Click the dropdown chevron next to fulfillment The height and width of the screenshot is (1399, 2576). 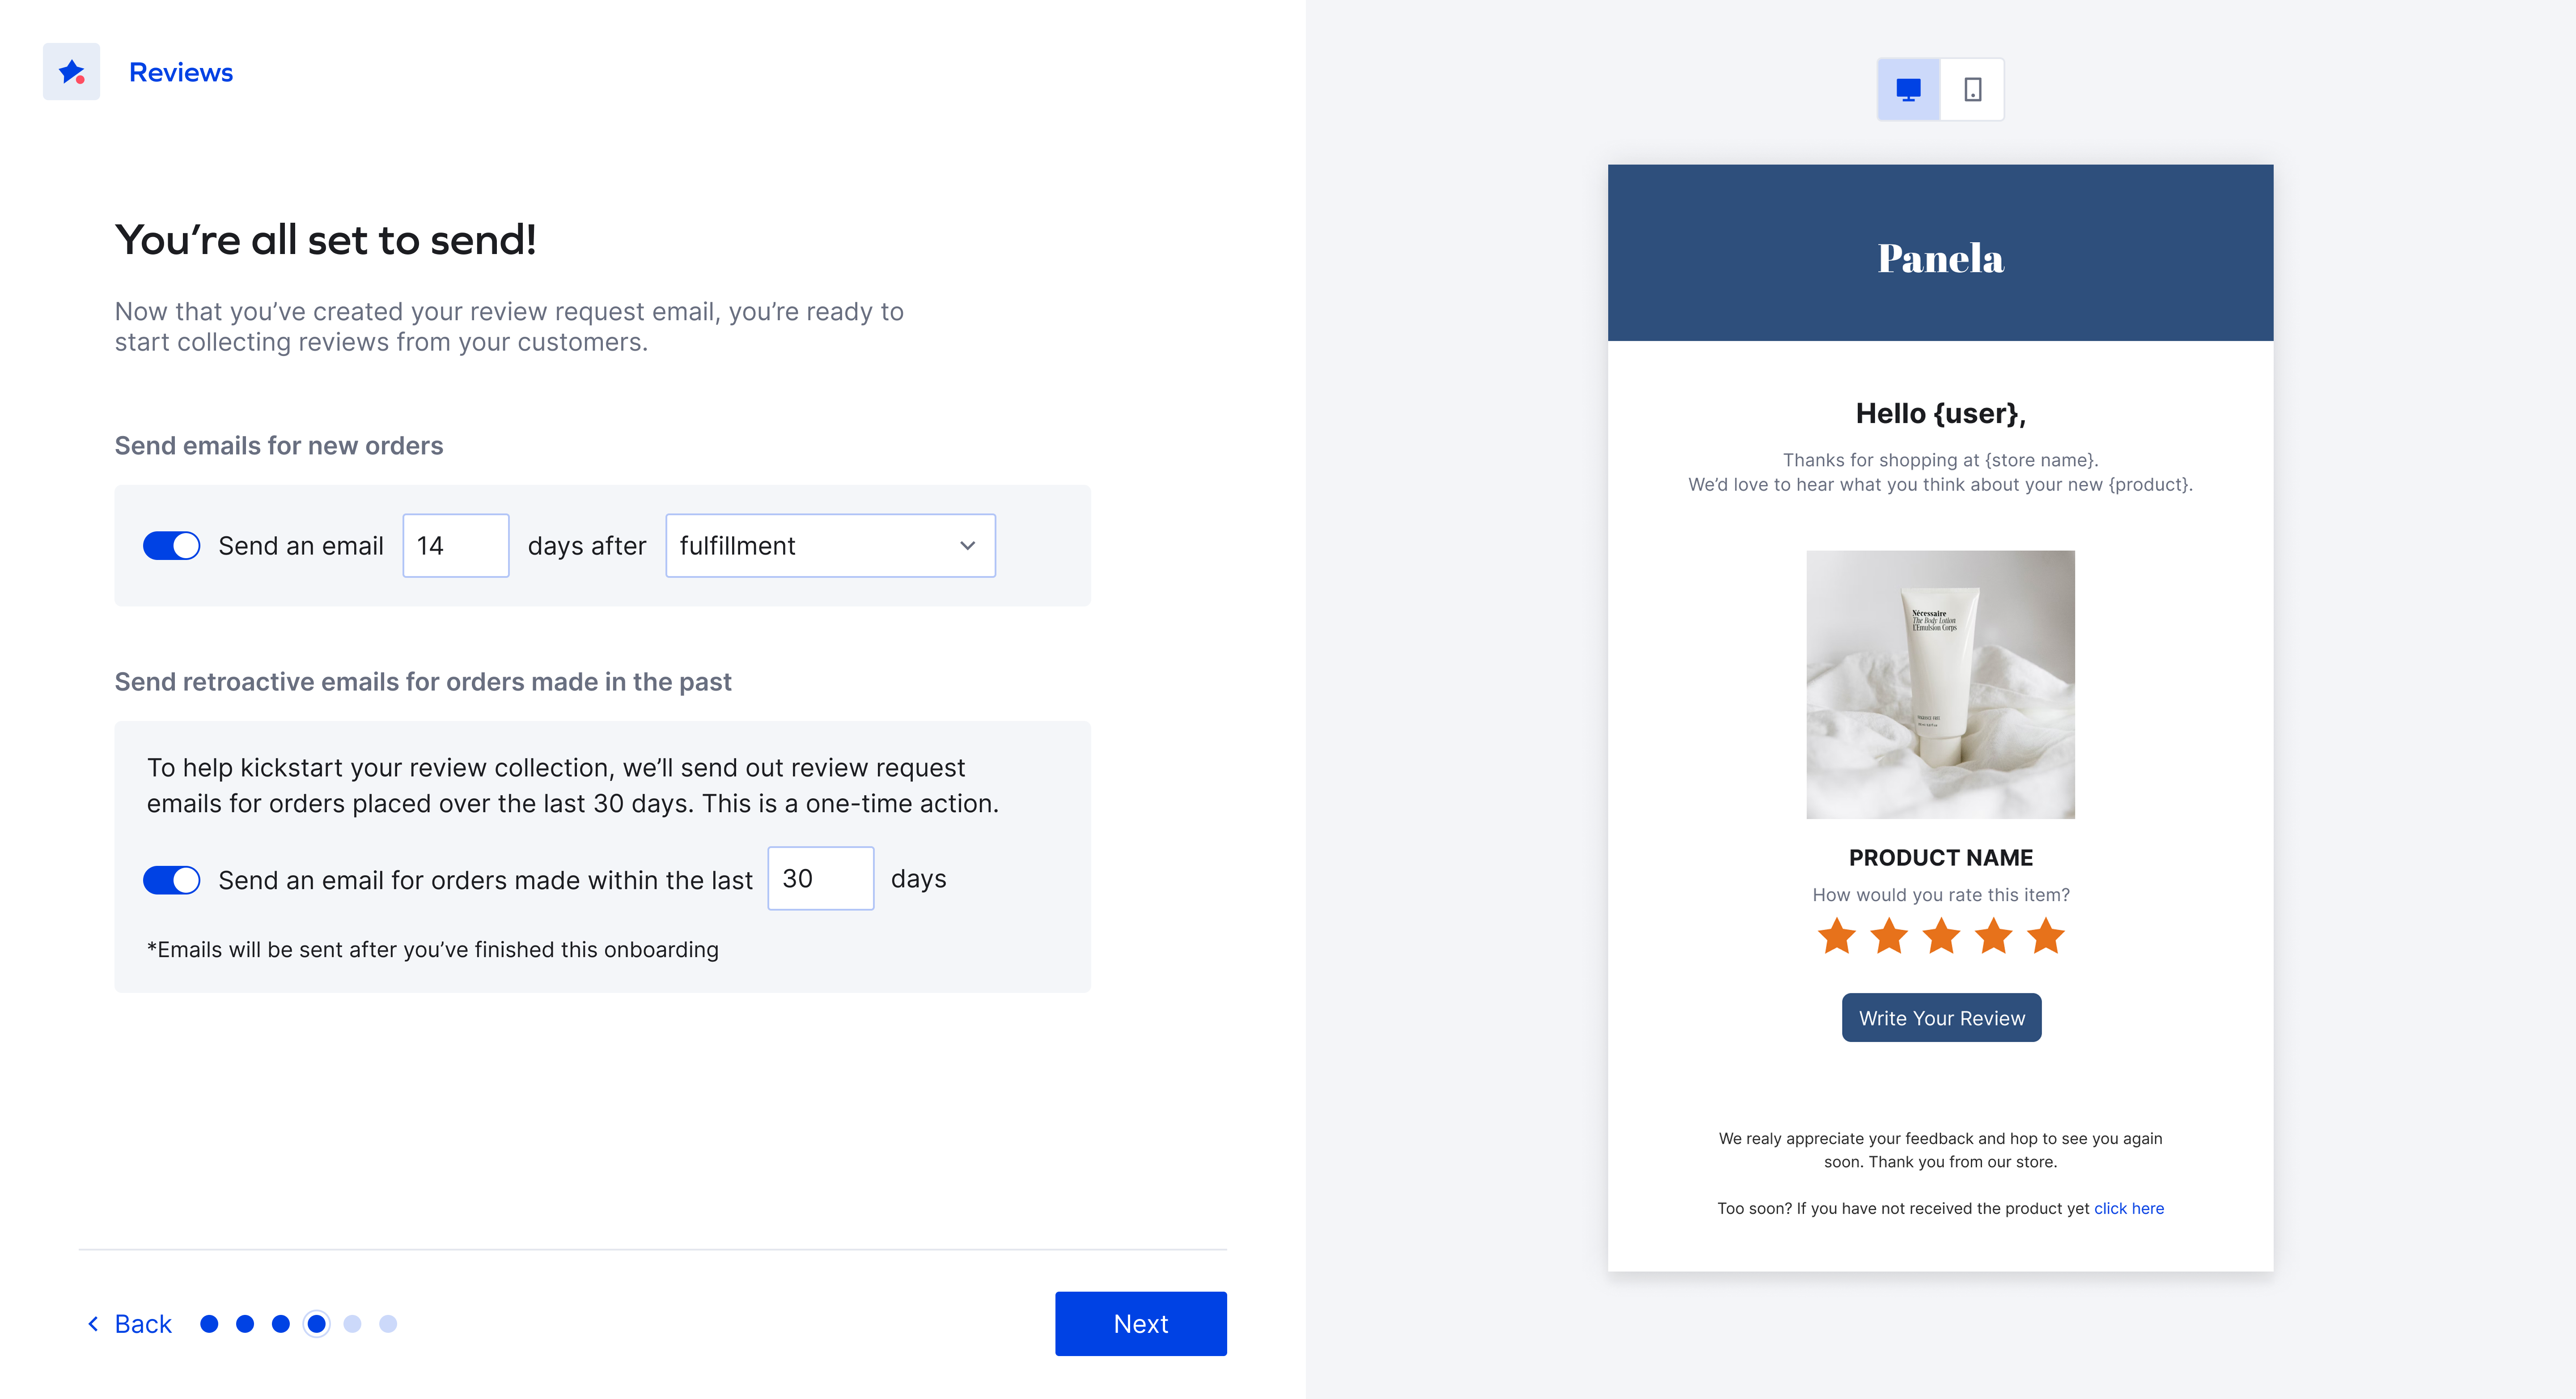coord(967,545)
